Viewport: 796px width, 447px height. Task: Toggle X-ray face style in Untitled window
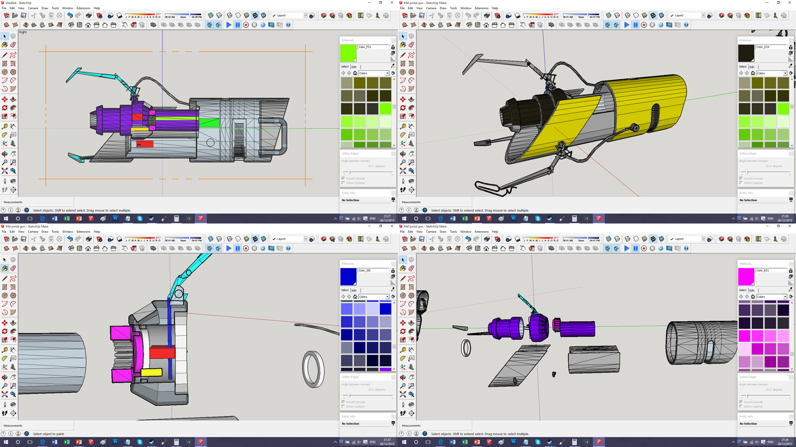[x=211, y=16]
